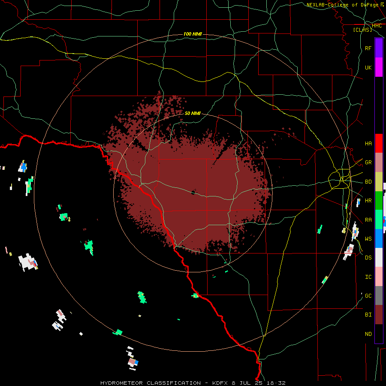The height and width of the screenshot is (386, 386).
Task: Click the 100 NMI range ring label
Action: point(193,34)
